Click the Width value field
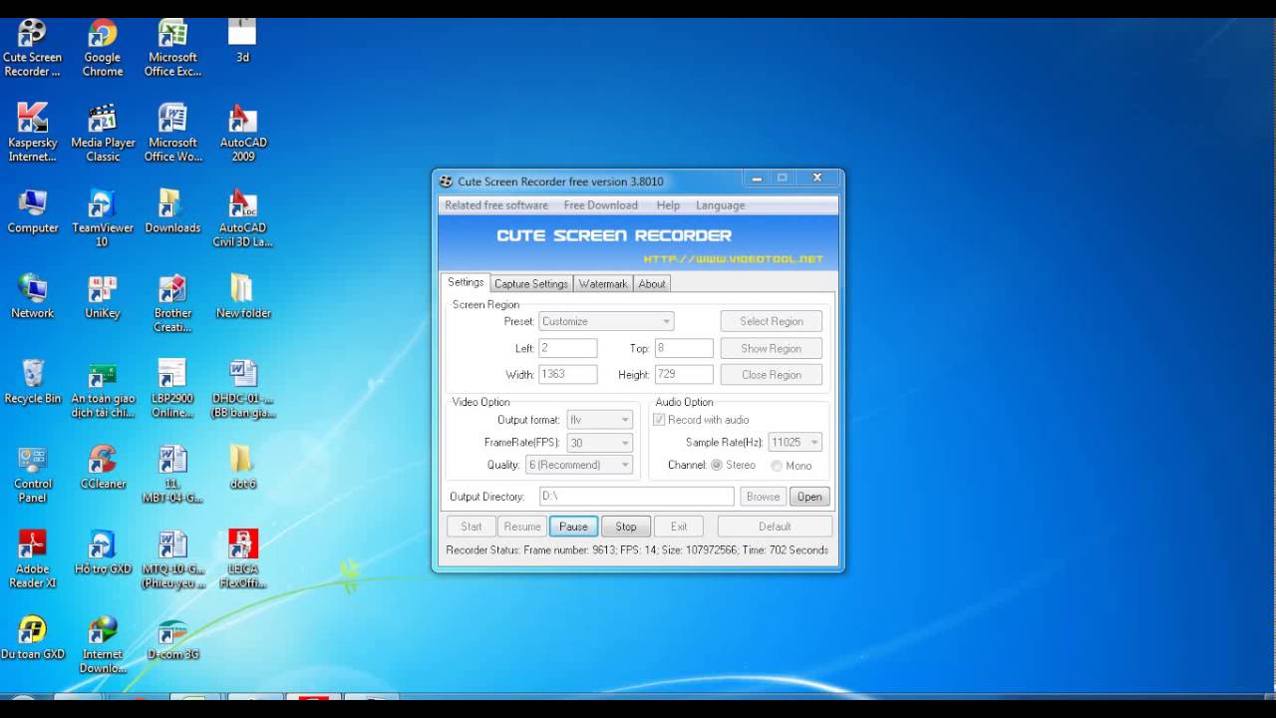The width and height of the screenshot is (1276, 718). click(567, 374)
